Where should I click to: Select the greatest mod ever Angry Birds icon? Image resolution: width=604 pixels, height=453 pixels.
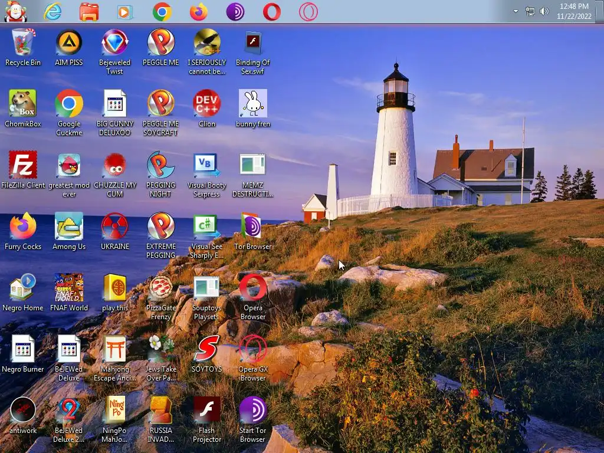coord(69,175)
